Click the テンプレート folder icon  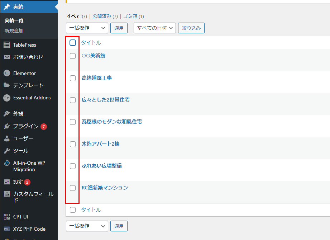click(7, 85)
